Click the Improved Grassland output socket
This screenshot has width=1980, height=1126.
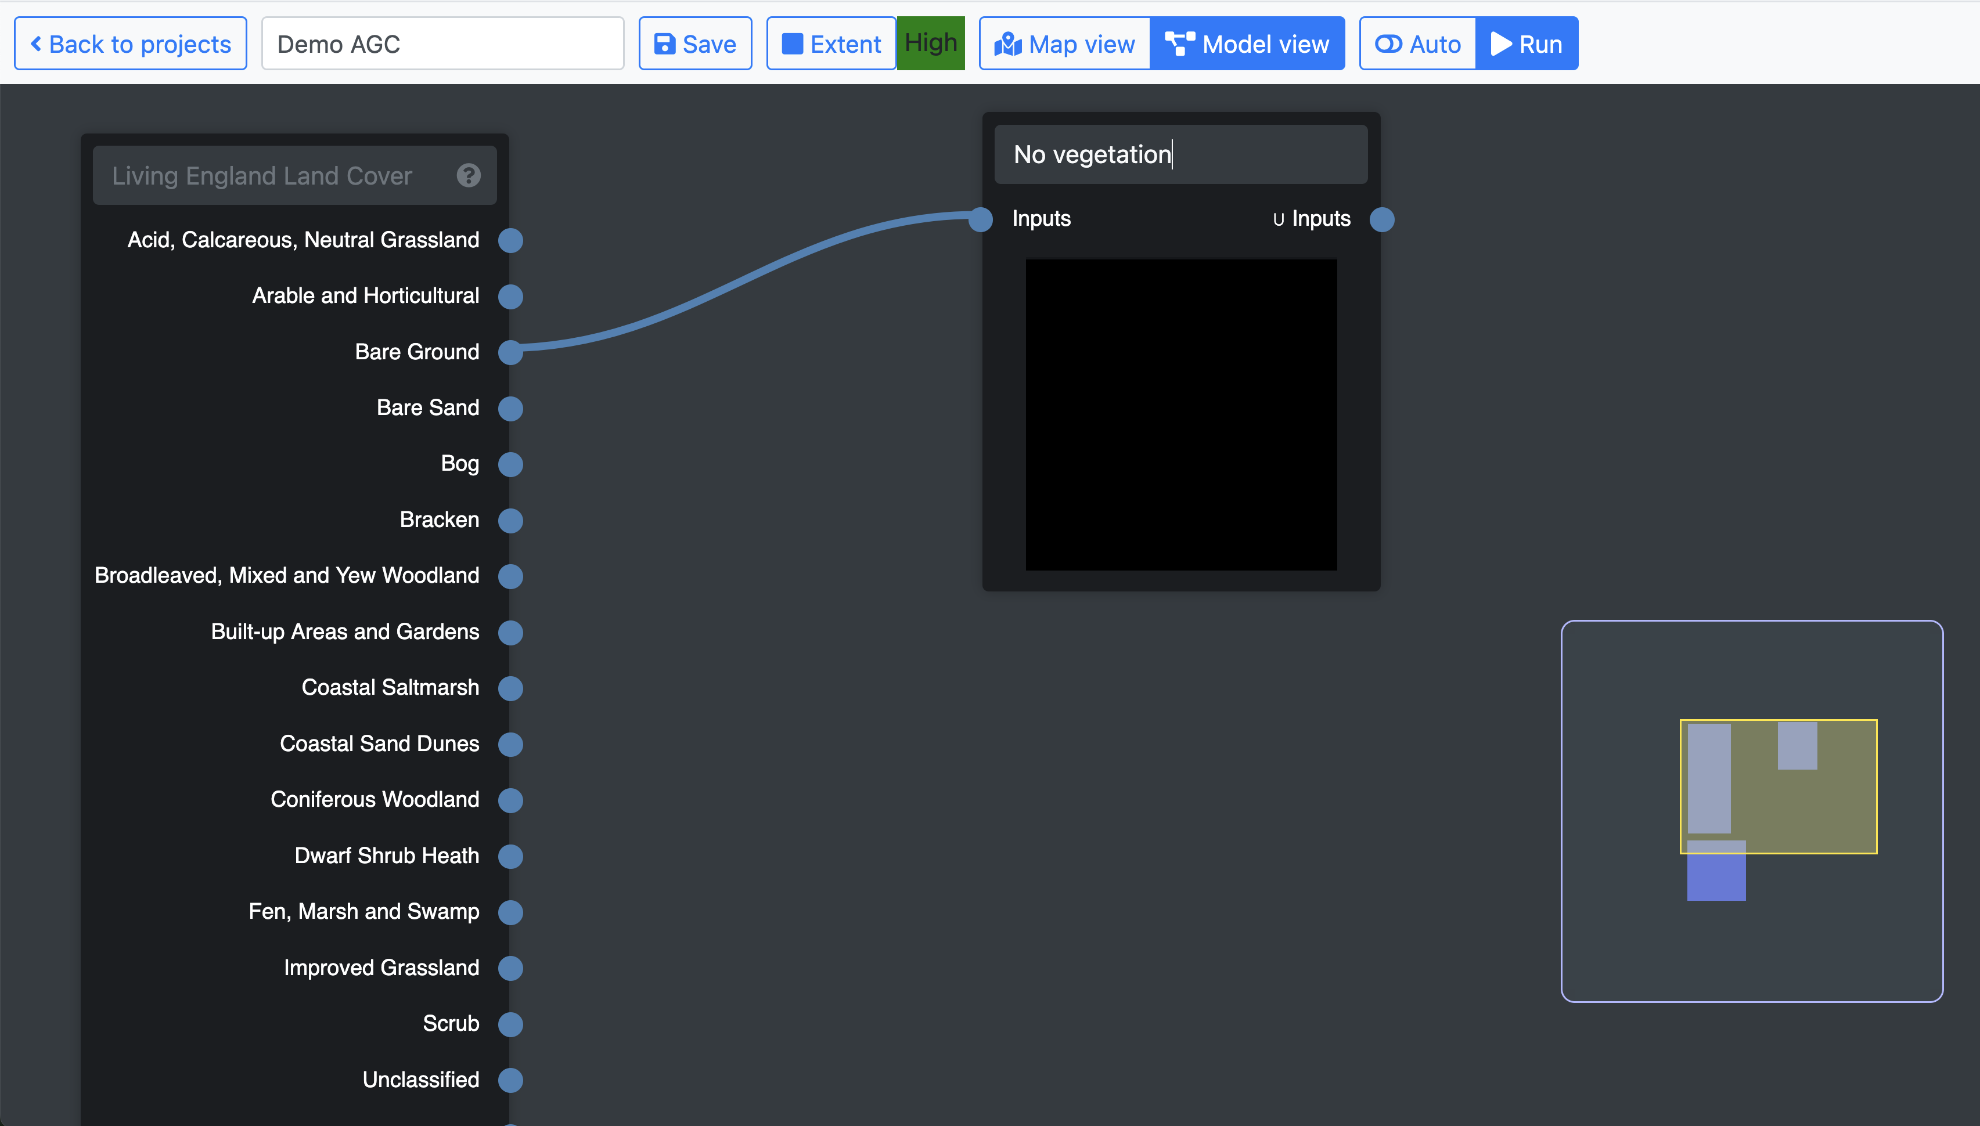510,968
